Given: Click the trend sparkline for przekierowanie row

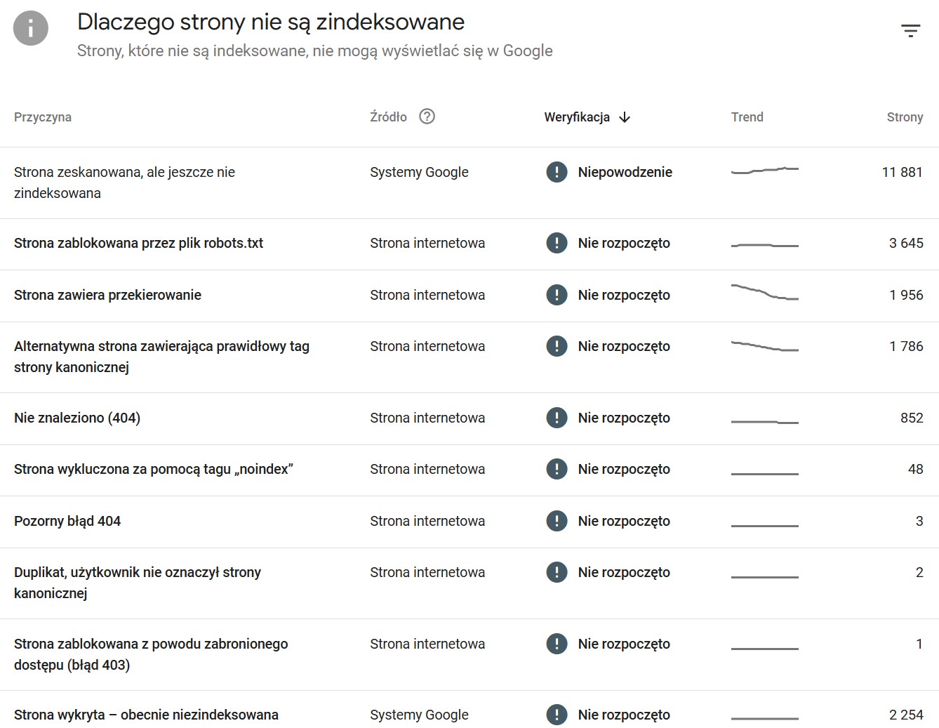Looking at the screenshot, I should 765,292.
